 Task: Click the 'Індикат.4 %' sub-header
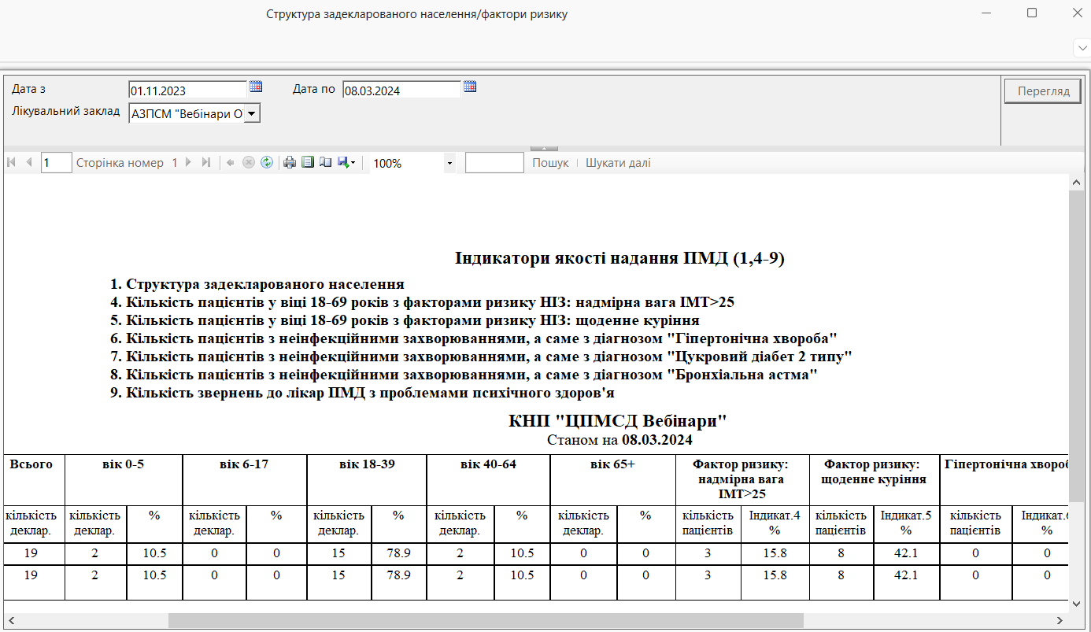point(775,523)
